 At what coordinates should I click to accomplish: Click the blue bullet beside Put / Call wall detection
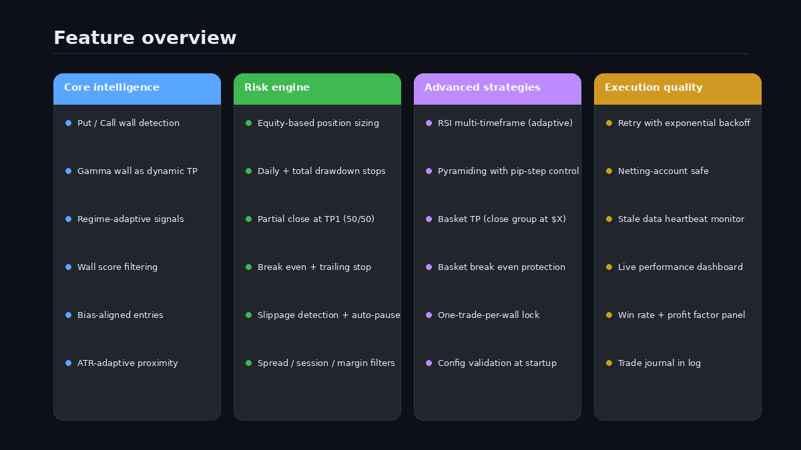click(68, 123)
